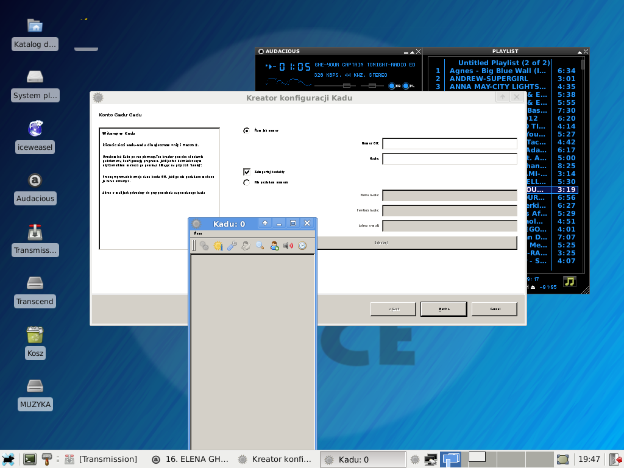This screenshot has width=624, height=468.
Task: Switch to 'Kadu: 0' taskbar item
Action: click(363, 459)
